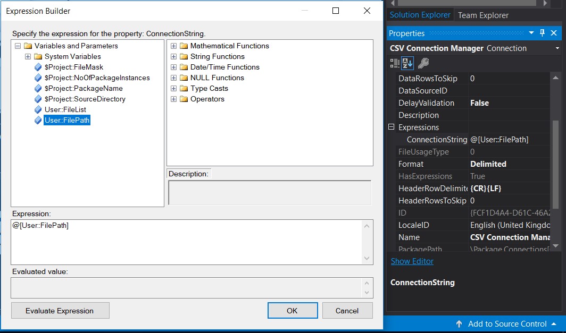The height and width of the screenshot is (333, 566).
Task: Click the Evaluate Expression button
Action: (x=60, y=311)
